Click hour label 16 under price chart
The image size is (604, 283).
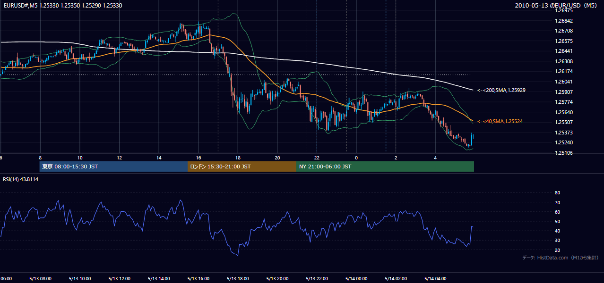point(198,158)
